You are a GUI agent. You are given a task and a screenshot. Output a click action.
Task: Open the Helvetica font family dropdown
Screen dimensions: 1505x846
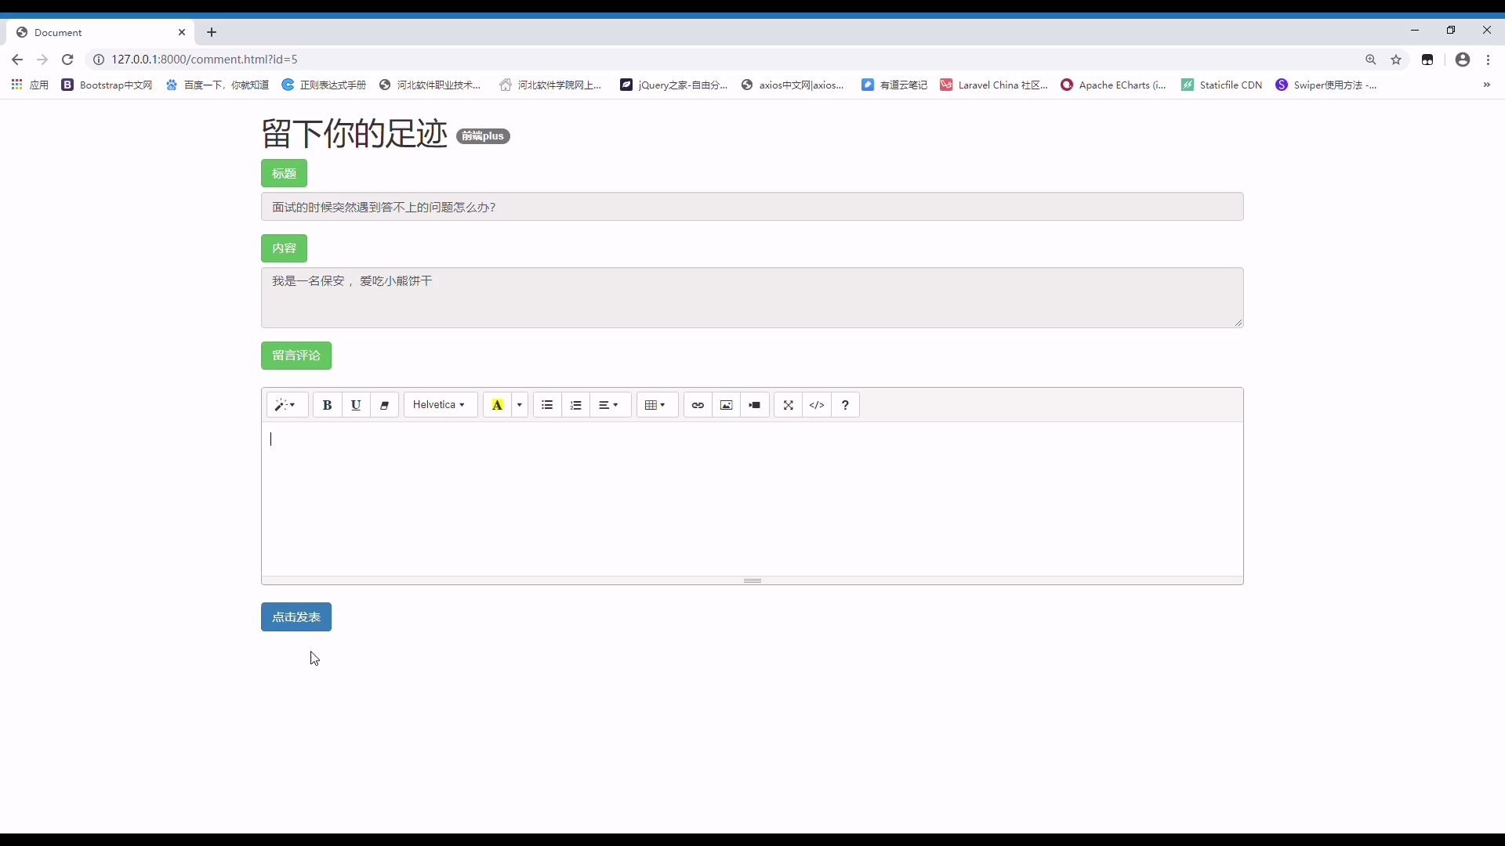tap(441, 405)
